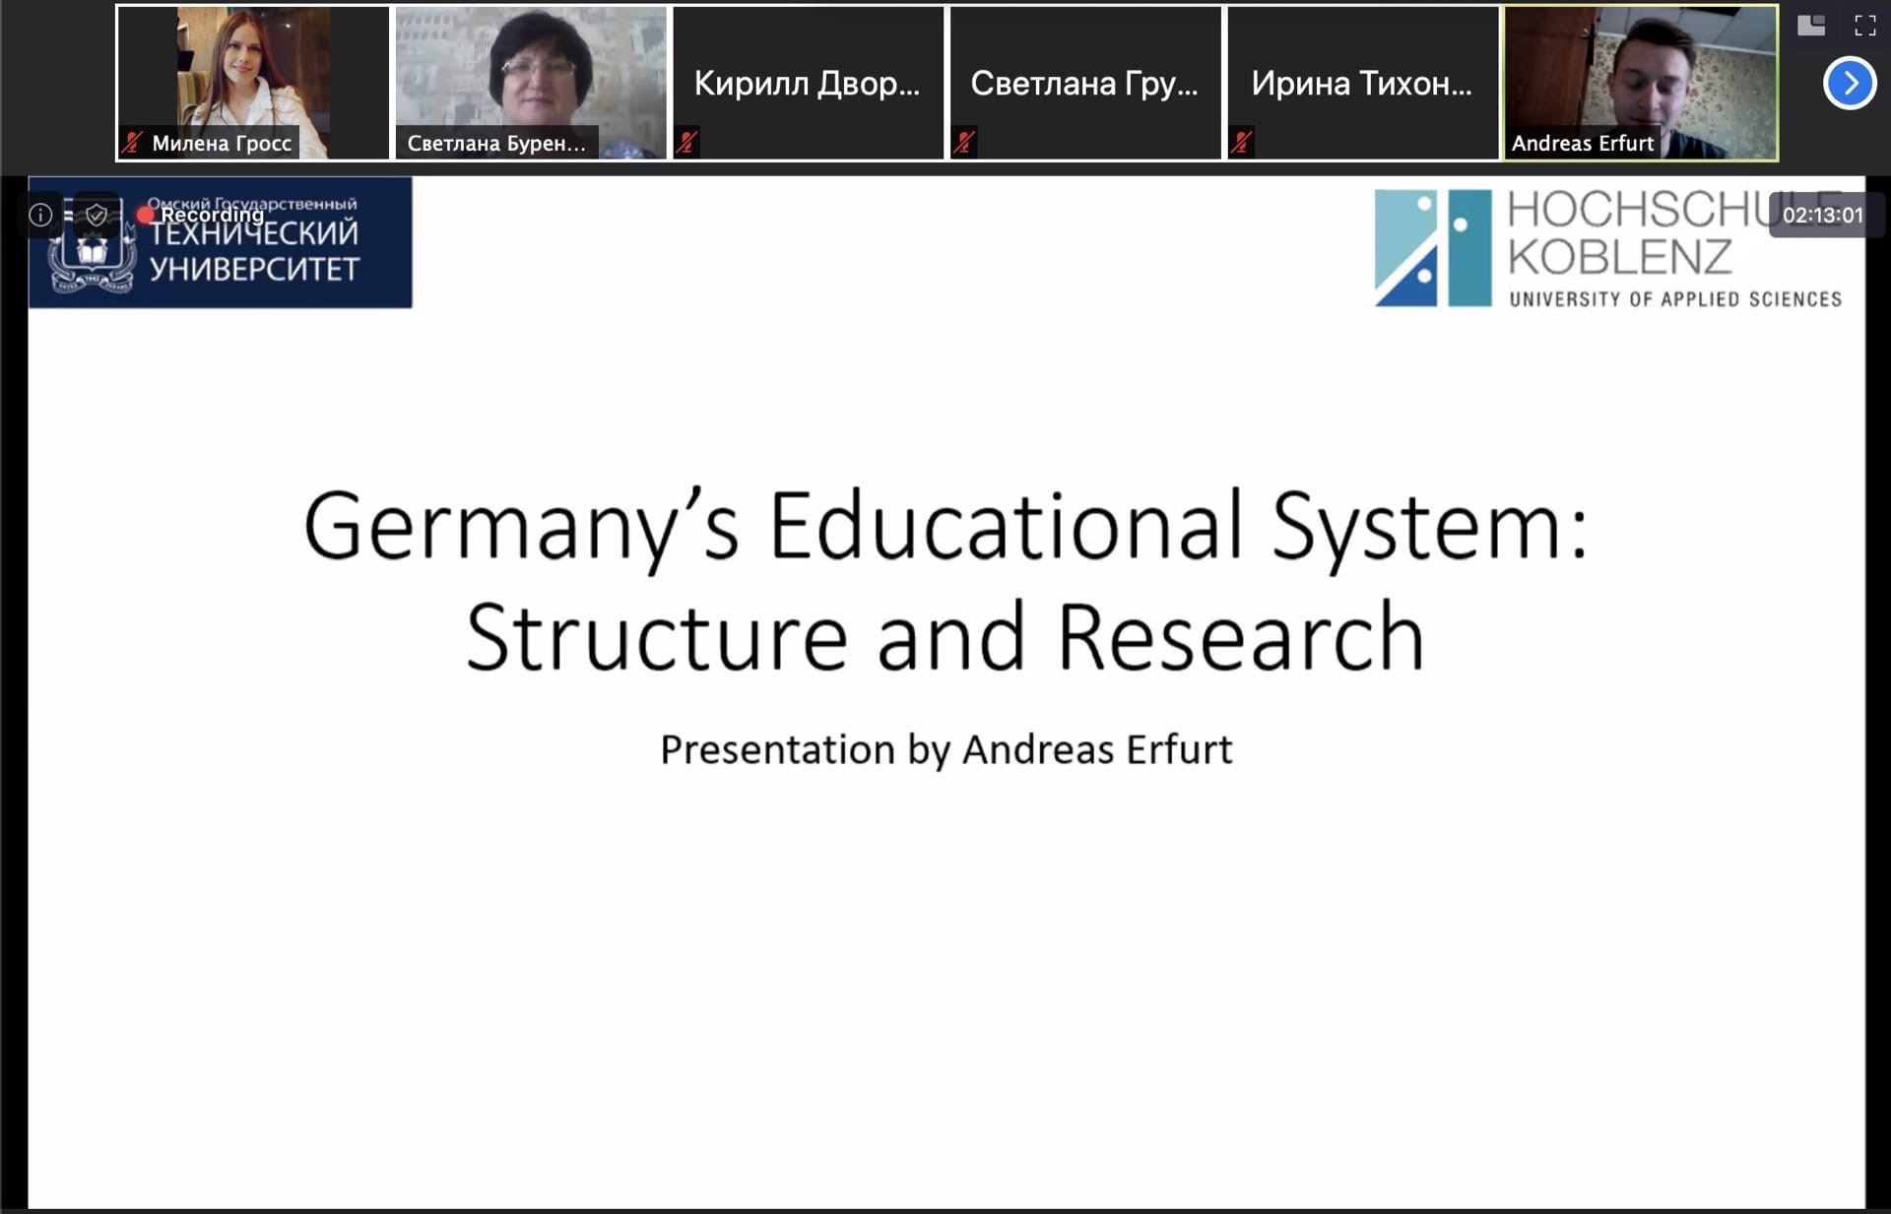Screen dimensions: 1891x1214
Task: Click Светлана Гру's muted mic icon
Action: click(965, 143)
